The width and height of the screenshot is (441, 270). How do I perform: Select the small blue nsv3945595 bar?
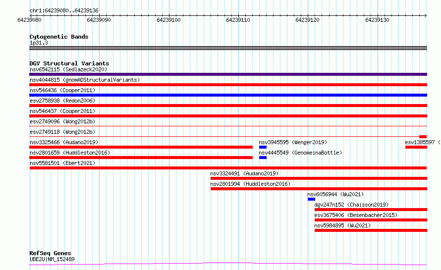pyautogui.click(x=263, y=147)
